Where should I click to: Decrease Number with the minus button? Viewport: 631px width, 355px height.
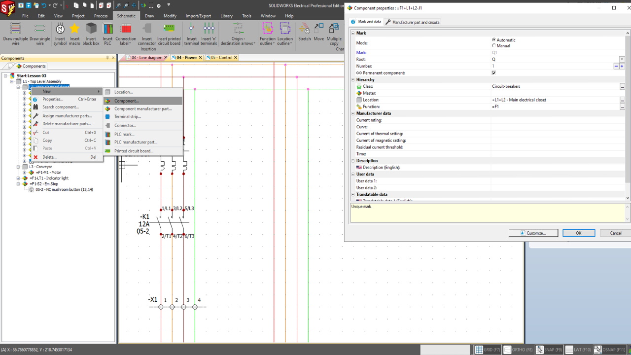click(616, 66)
